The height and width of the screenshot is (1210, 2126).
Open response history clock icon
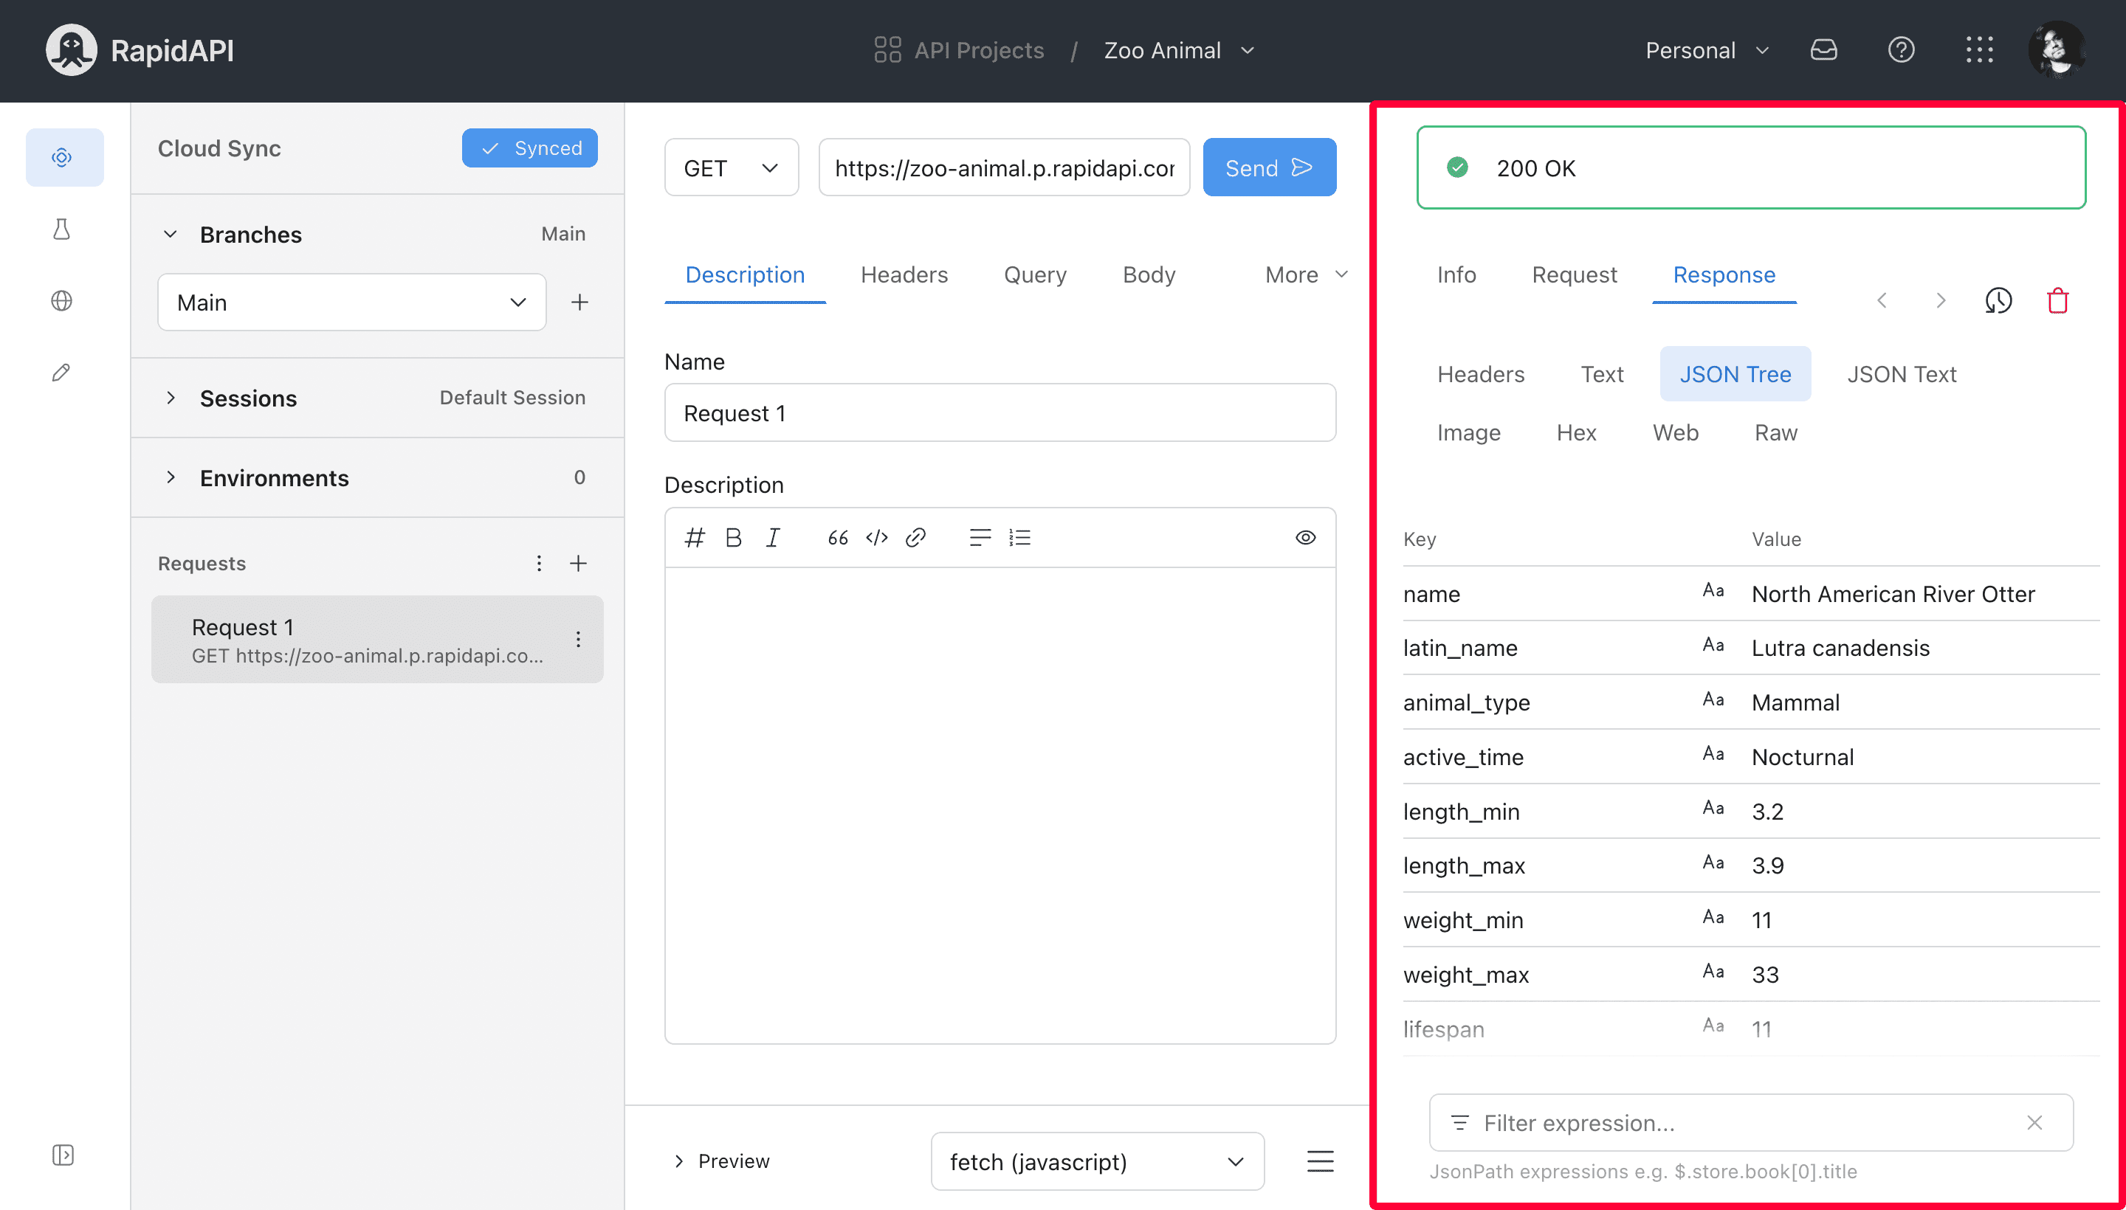click(x=1999, y=300)
